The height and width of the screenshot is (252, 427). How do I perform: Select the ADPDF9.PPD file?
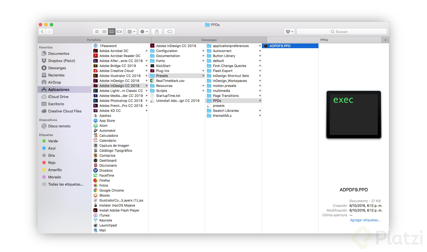pos(290,46)
